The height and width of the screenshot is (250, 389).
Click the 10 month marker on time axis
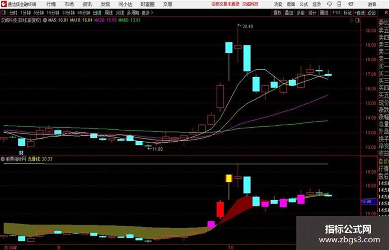tap(231, 248)
